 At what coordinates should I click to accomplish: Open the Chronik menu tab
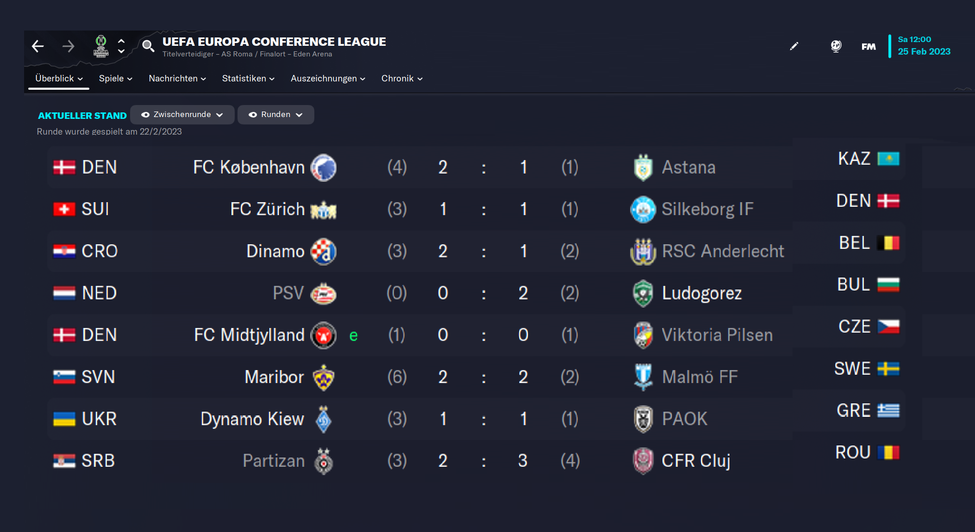pos(402,79)
